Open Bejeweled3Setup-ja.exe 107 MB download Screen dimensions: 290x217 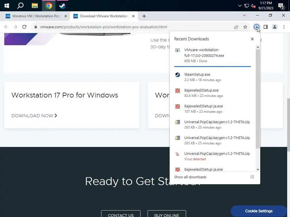[x=212, y=109]
